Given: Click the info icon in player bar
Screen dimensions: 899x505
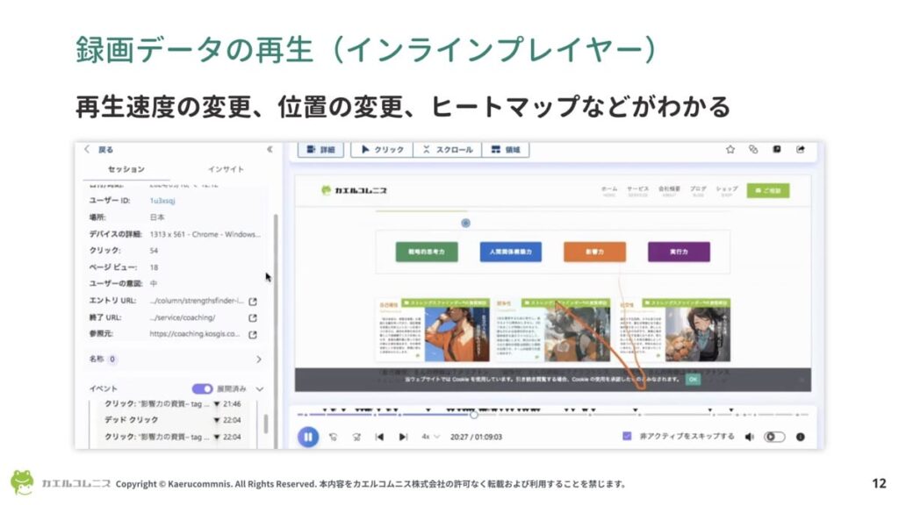Looking at the screenshot, I should click(801, 437).
